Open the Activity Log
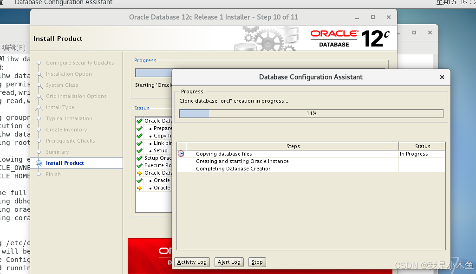This screenshot has width=476, height=274. pos(192,262)
